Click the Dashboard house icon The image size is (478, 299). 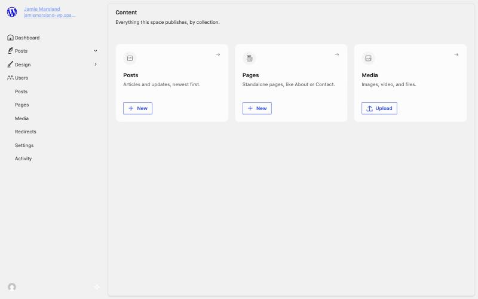(x=10, y=38)
